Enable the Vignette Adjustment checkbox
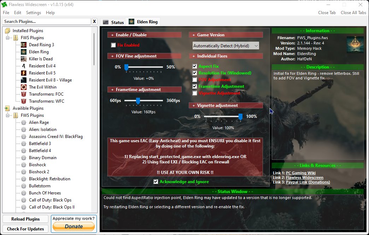 click(195, 93)
